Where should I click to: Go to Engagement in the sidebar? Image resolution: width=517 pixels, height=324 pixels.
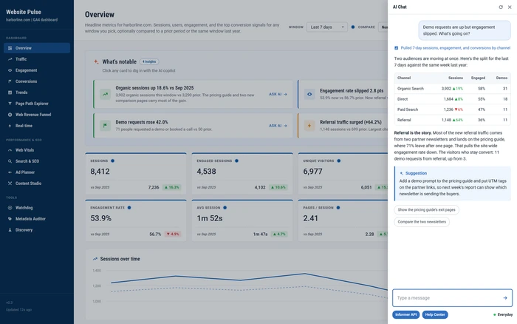(37, 70)
